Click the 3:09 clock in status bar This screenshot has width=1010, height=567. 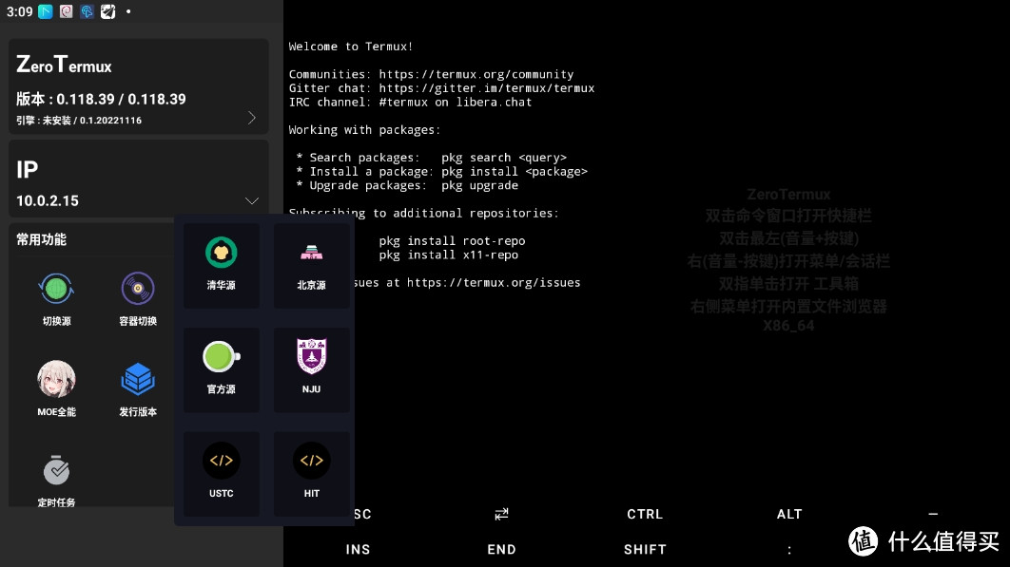click(19, 11)
